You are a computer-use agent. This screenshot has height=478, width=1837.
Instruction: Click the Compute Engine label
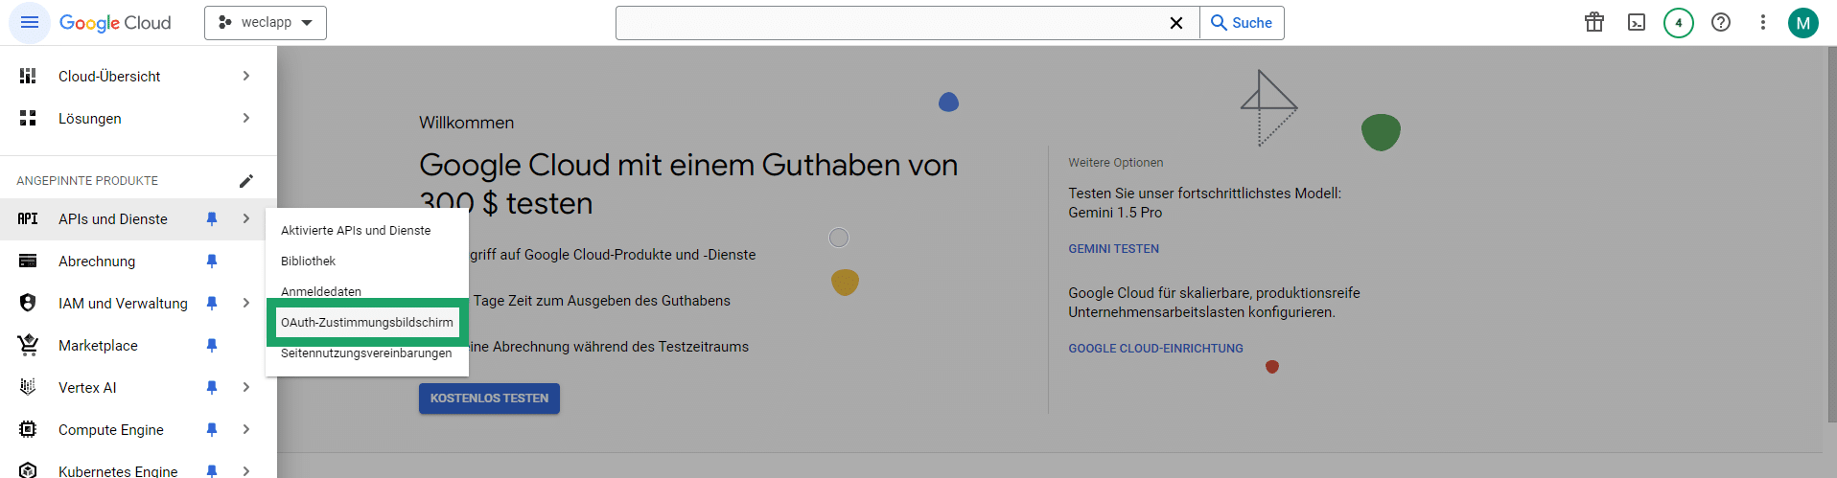111,429
